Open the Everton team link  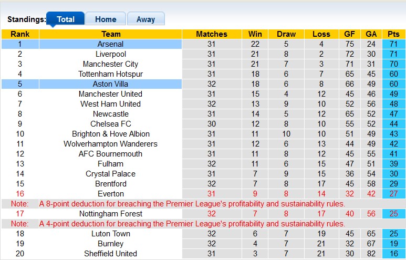pos(111,194)
